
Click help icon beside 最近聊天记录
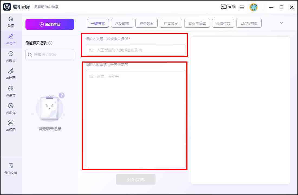point(50,43)
